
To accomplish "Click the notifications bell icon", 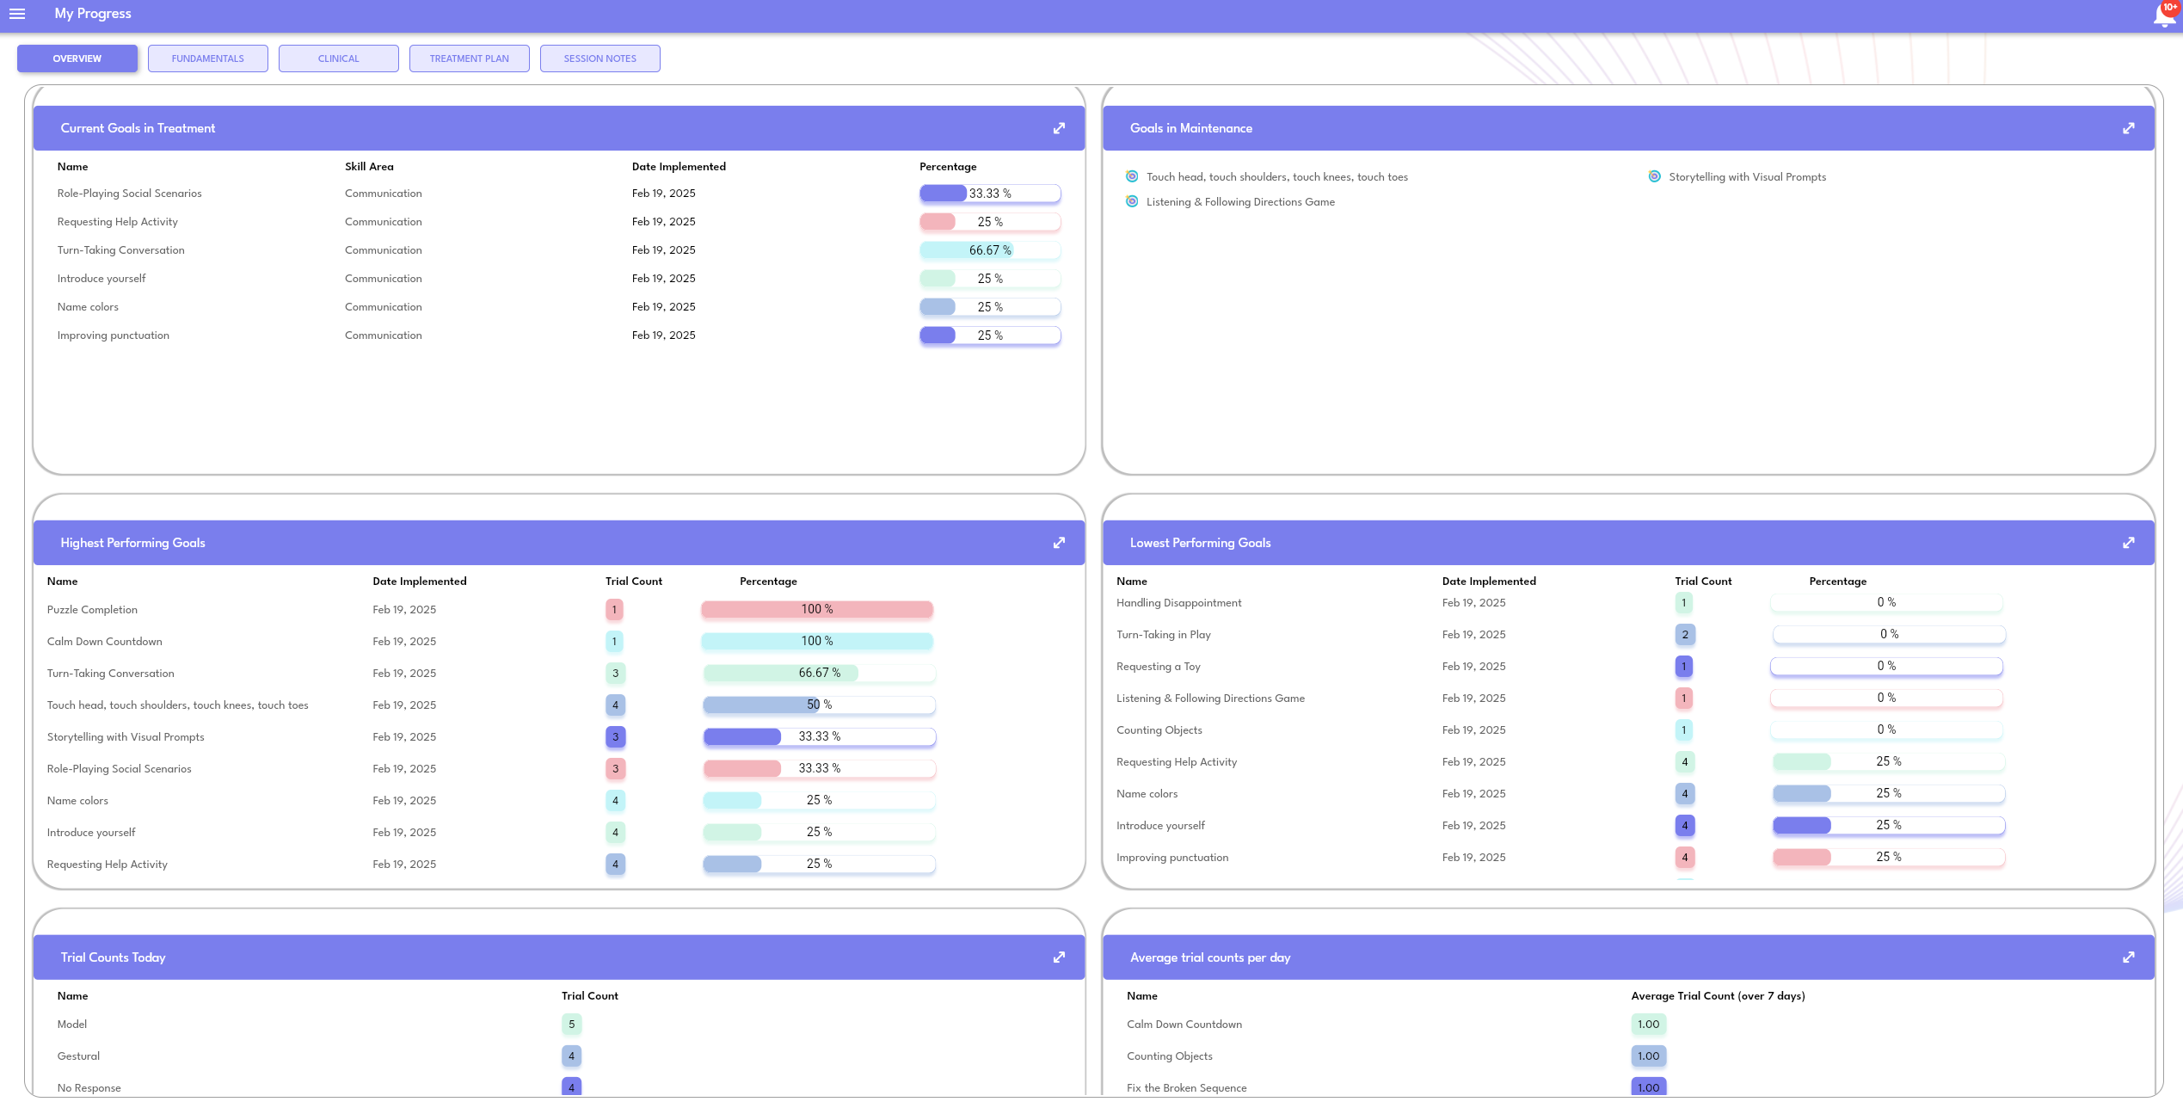I will (x=2164, y=14).
